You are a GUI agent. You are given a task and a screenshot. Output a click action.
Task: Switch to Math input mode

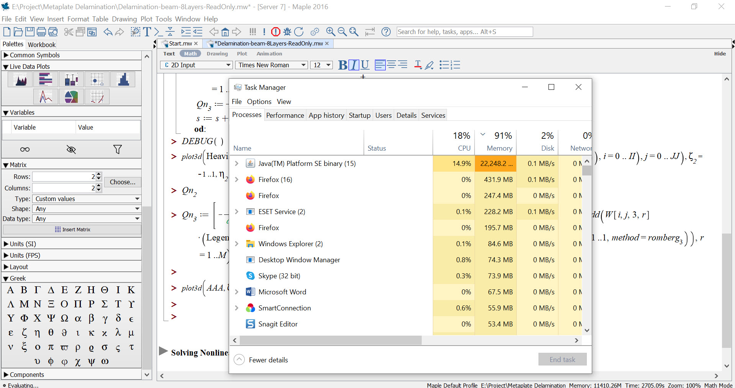pos(190,54)
